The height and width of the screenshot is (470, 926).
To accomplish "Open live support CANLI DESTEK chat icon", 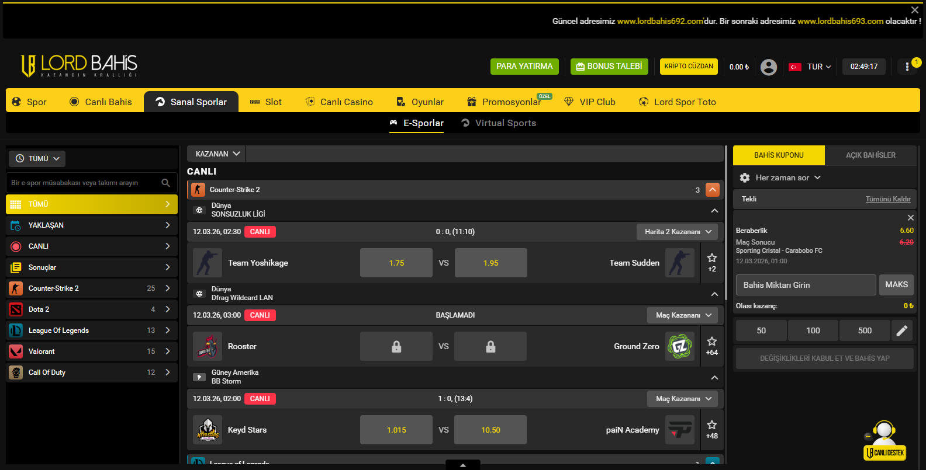I will (x=884, y=441).
